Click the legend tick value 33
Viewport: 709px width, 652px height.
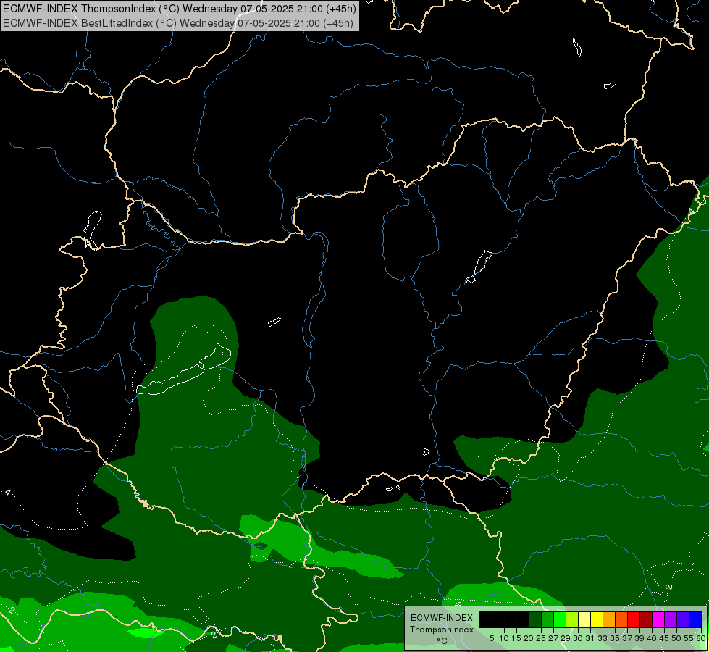click(x=603, y=638)
